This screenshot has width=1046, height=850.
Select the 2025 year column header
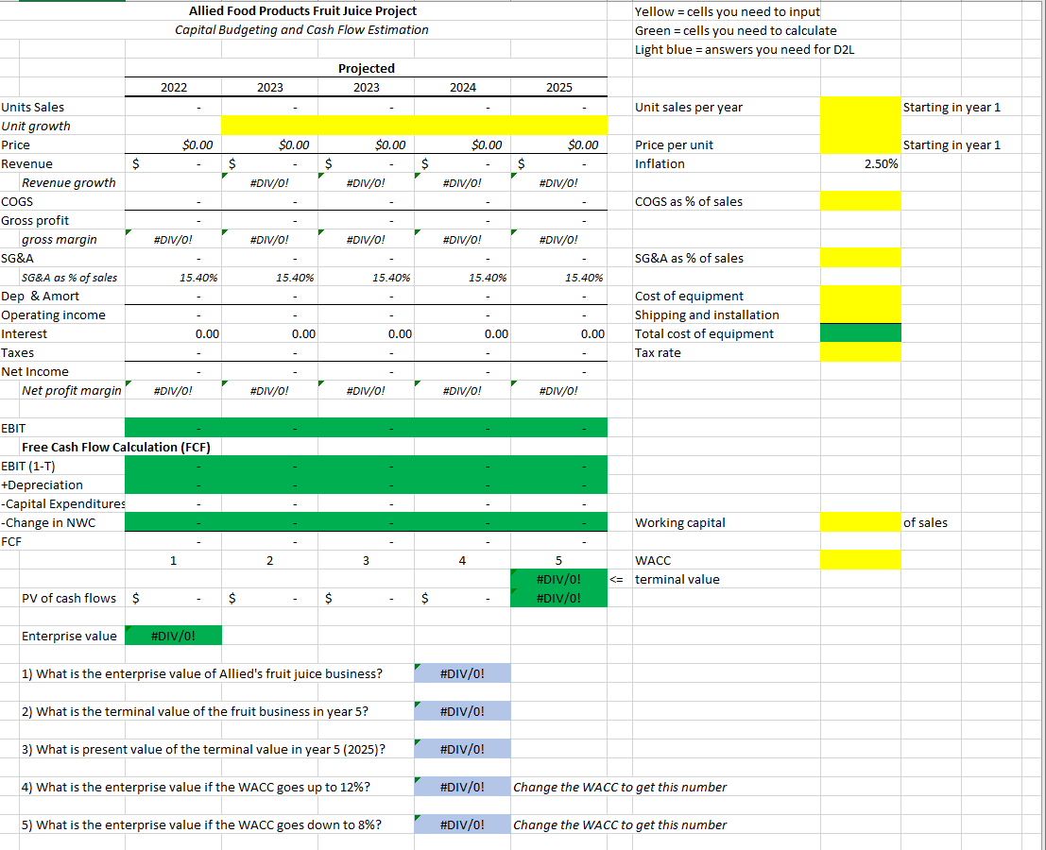[x=559, y=87]
